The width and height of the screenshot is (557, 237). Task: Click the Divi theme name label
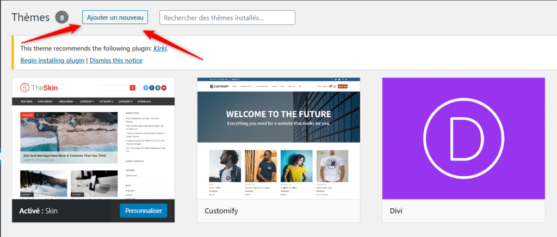click(x=398, y=210)
